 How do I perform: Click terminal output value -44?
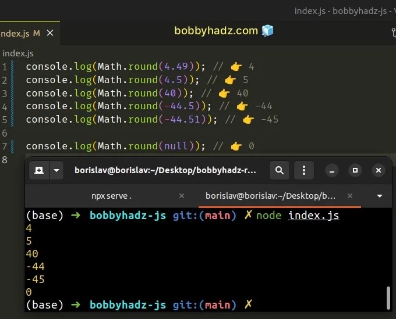point(36,267)
